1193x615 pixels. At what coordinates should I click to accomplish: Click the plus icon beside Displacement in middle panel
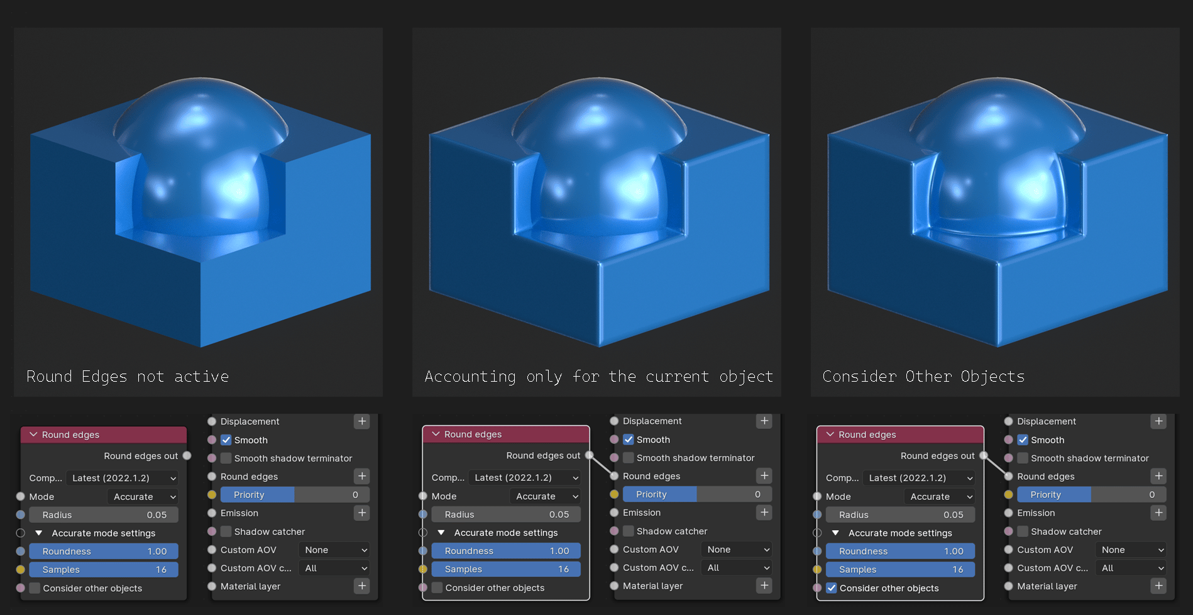(764, 421)
